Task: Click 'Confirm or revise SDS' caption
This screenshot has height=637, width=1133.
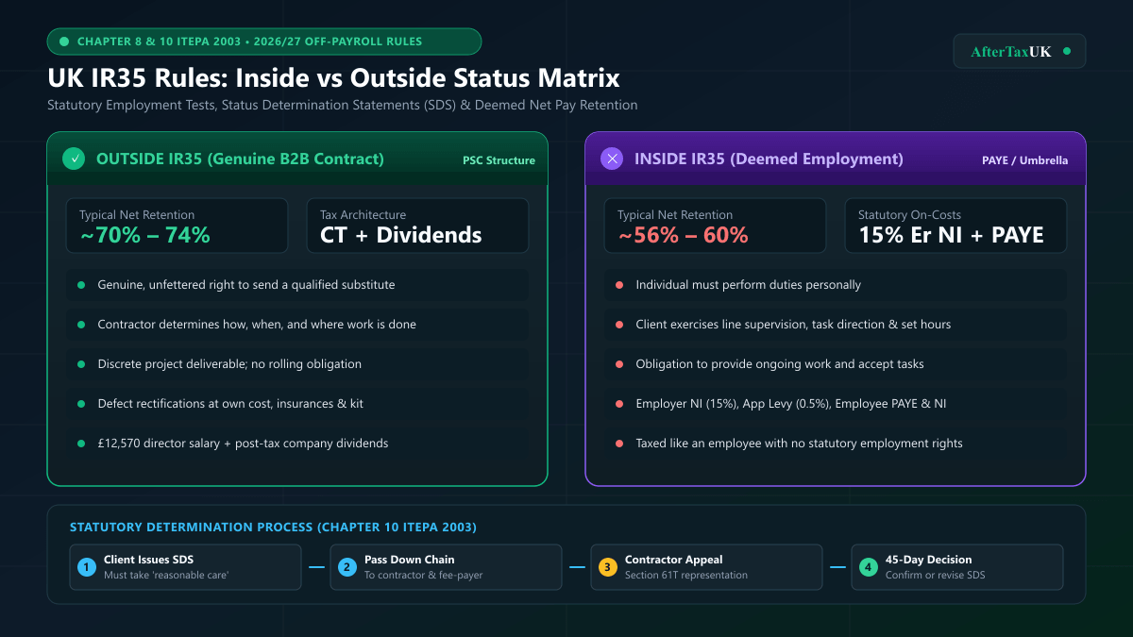Action: pyautogui.click(x=935, y=575)
